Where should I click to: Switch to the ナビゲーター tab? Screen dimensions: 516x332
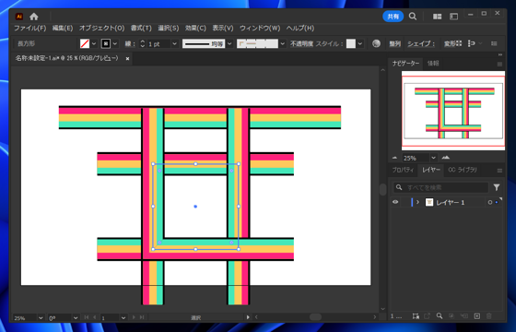click(405, 64)
